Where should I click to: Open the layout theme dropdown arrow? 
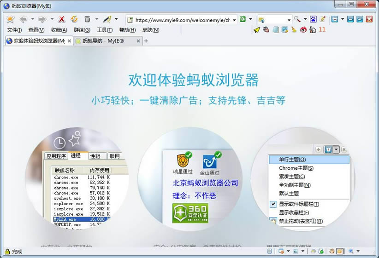[x=343, y=19]
